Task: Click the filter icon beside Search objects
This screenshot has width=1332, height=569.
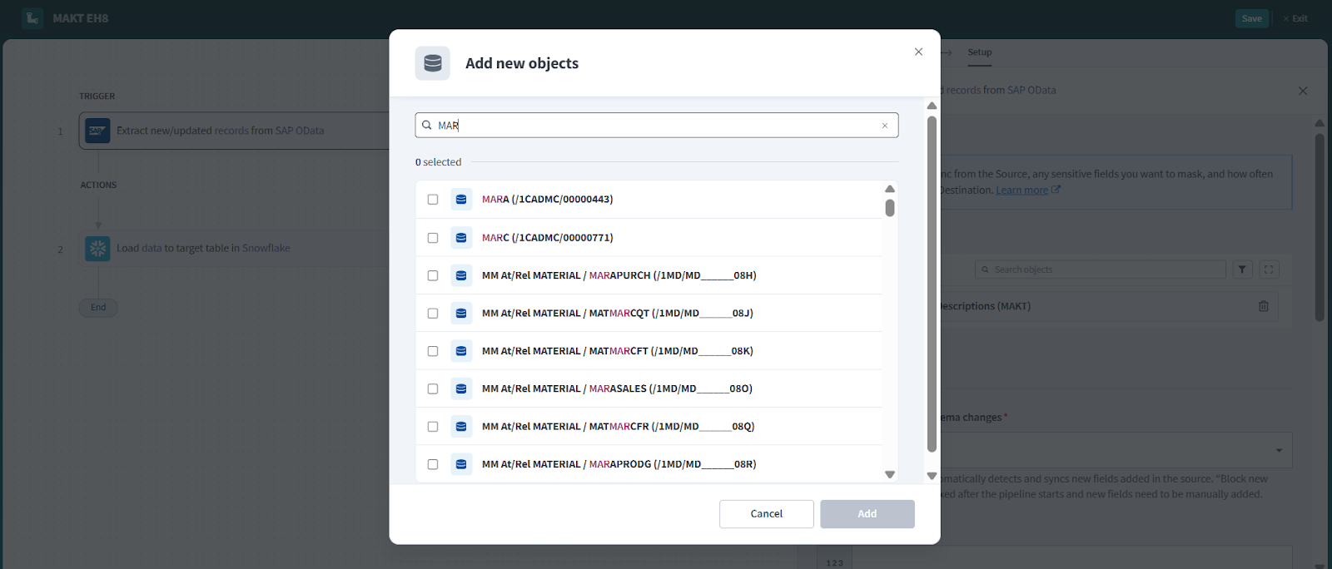Action: point(1242,270)
